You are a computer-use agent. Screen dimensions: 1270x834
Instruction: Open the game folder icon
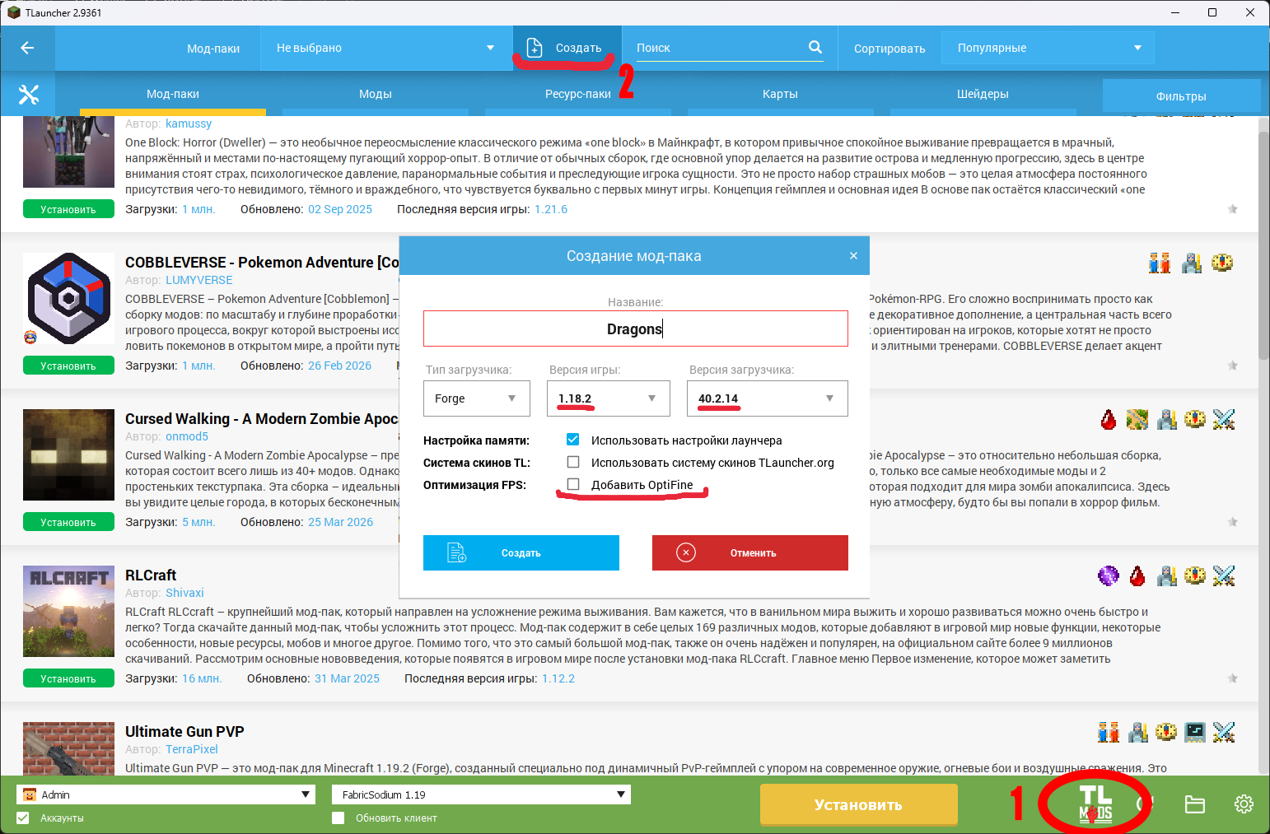1195,804
